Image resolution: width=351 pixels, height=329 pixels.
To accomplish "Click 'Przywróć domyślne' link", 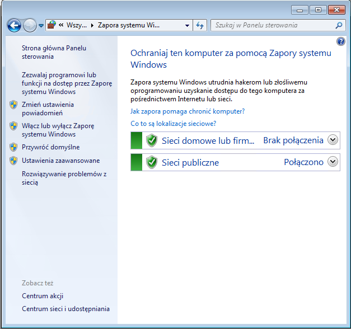I will pos(51,147).
